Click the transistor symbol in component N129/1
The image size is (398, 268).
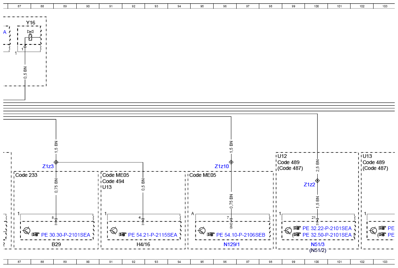(x=202, y=230)
